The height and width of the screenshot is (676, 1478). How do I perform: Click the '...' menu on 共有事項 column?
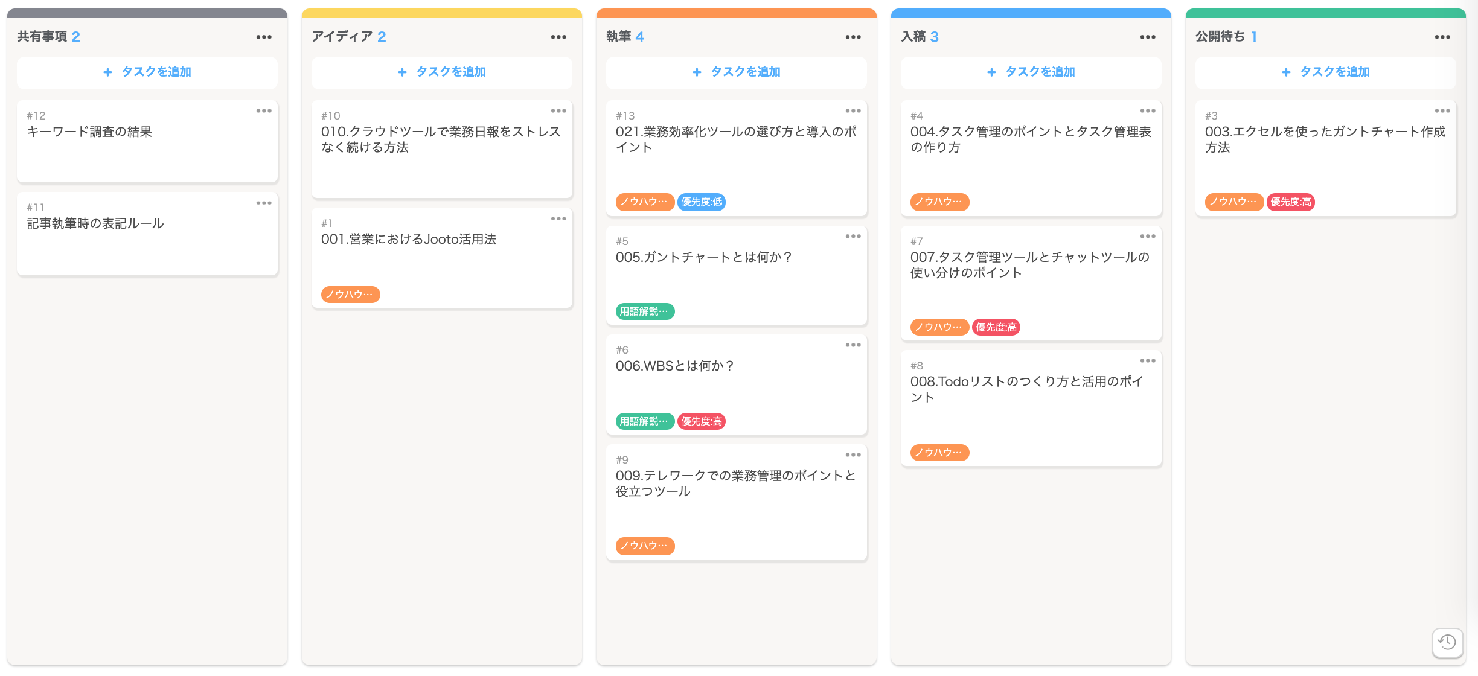[x=267, y=35]
